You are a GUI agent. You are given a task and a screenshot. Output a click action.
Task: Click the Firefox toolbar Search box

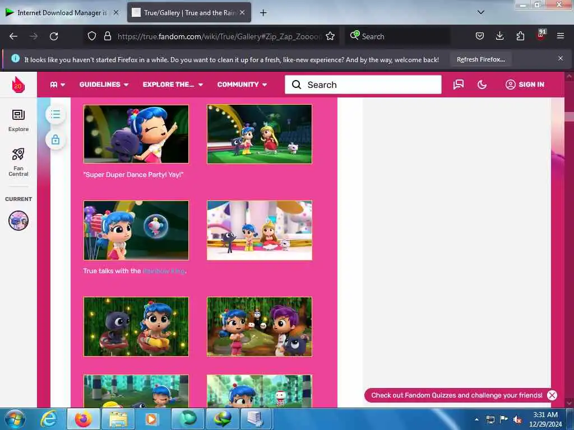pos(398,36)
